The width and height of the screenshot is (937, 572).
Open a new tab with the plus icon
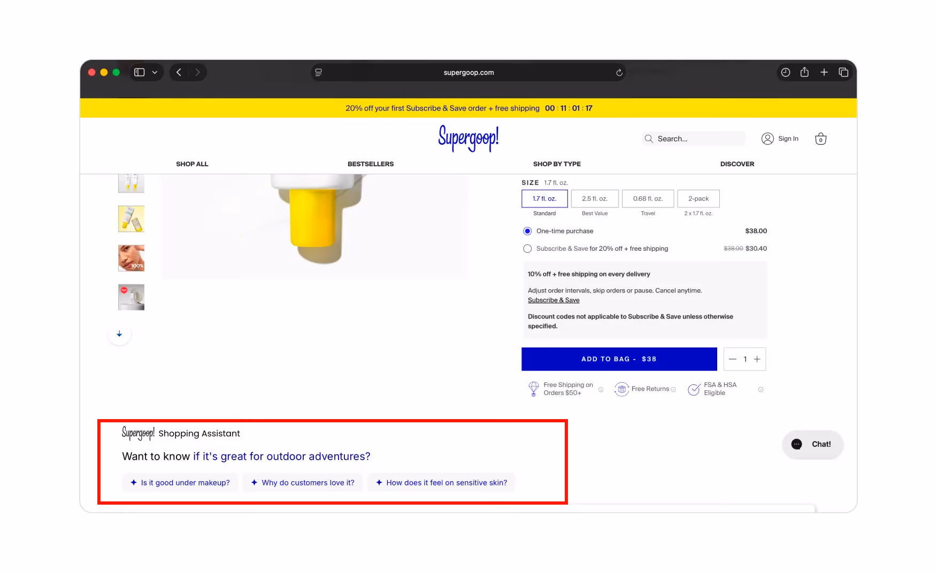(824, 72)
